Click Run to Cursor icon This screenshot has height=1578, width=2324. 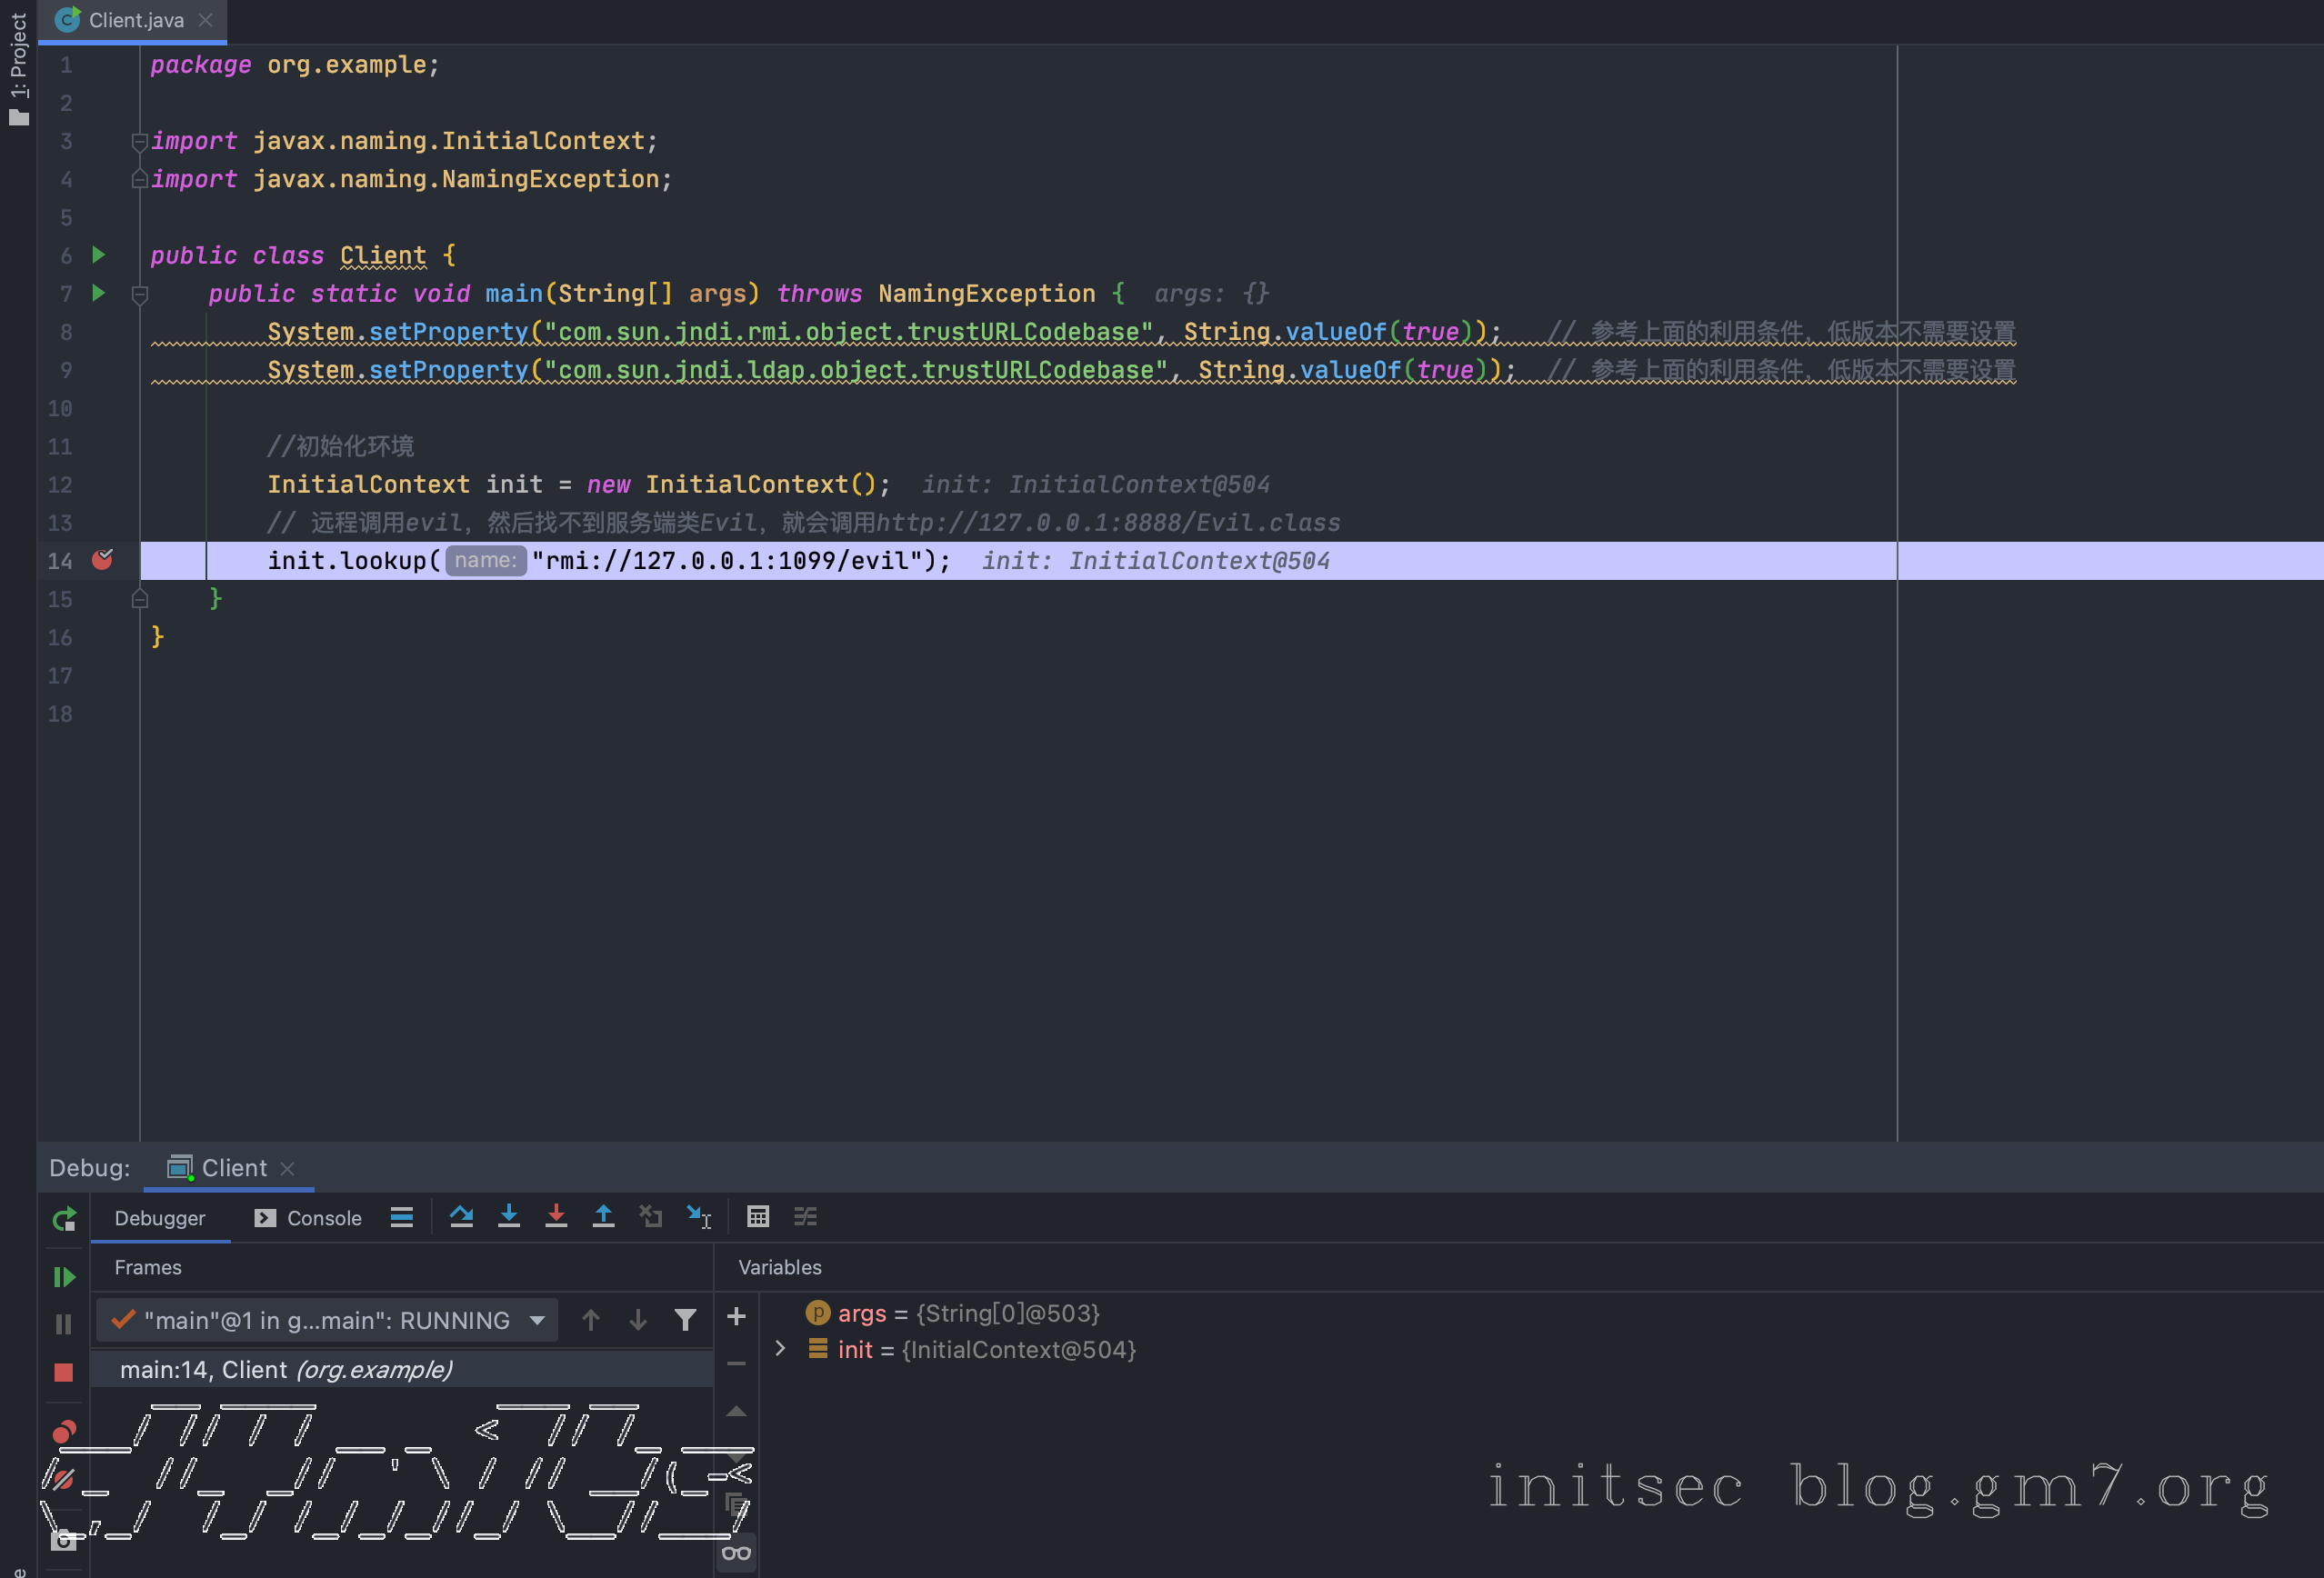tap(699, 1217)
